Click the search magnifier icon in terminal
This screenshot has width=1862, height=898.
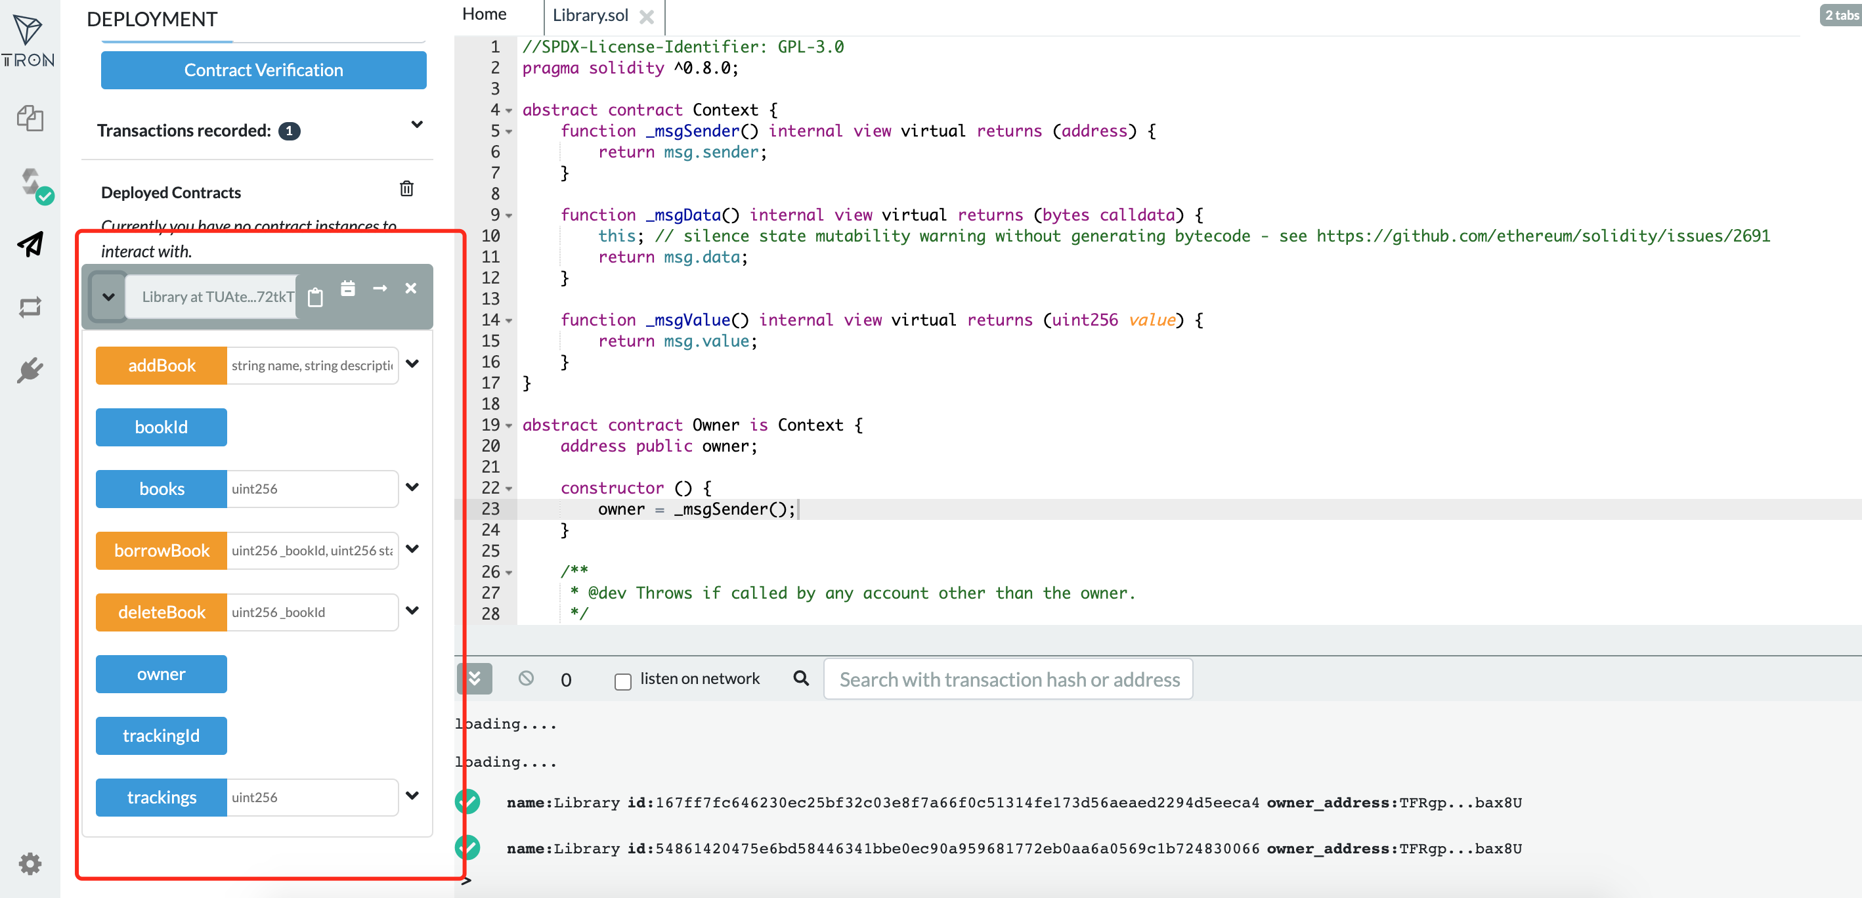(x=800, y=677)
